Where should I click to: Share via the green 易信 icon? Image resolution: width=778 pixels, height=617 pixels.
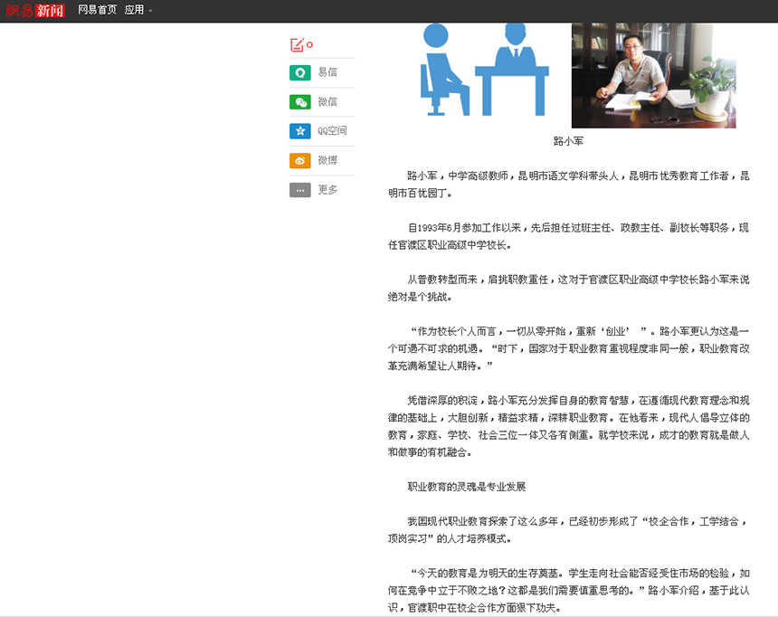(299, 72)
